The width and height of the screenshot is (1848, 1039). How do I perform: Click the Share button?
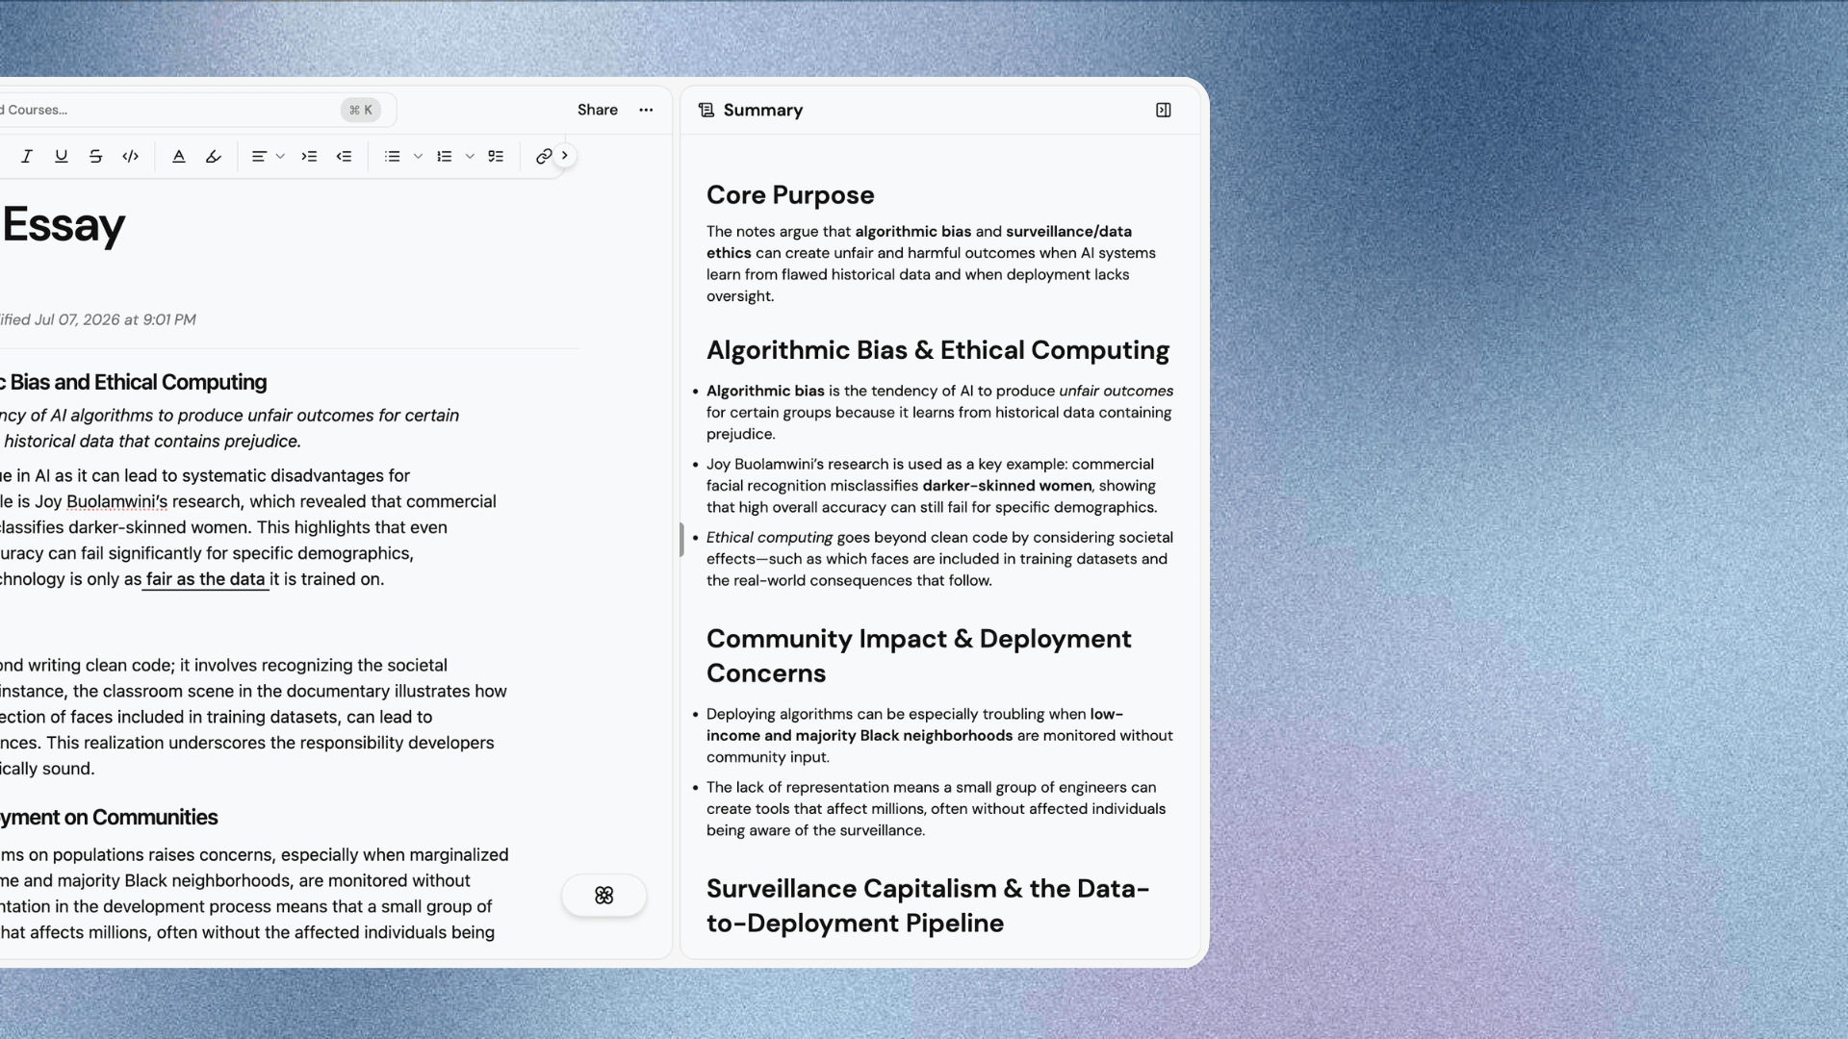[x=598, y=110]
